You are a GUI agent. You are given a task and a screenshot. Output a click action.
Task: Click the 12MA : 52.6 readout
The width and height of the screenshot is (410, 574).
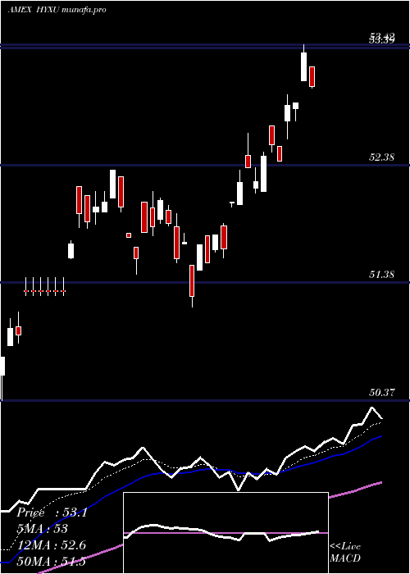(52, 545)
